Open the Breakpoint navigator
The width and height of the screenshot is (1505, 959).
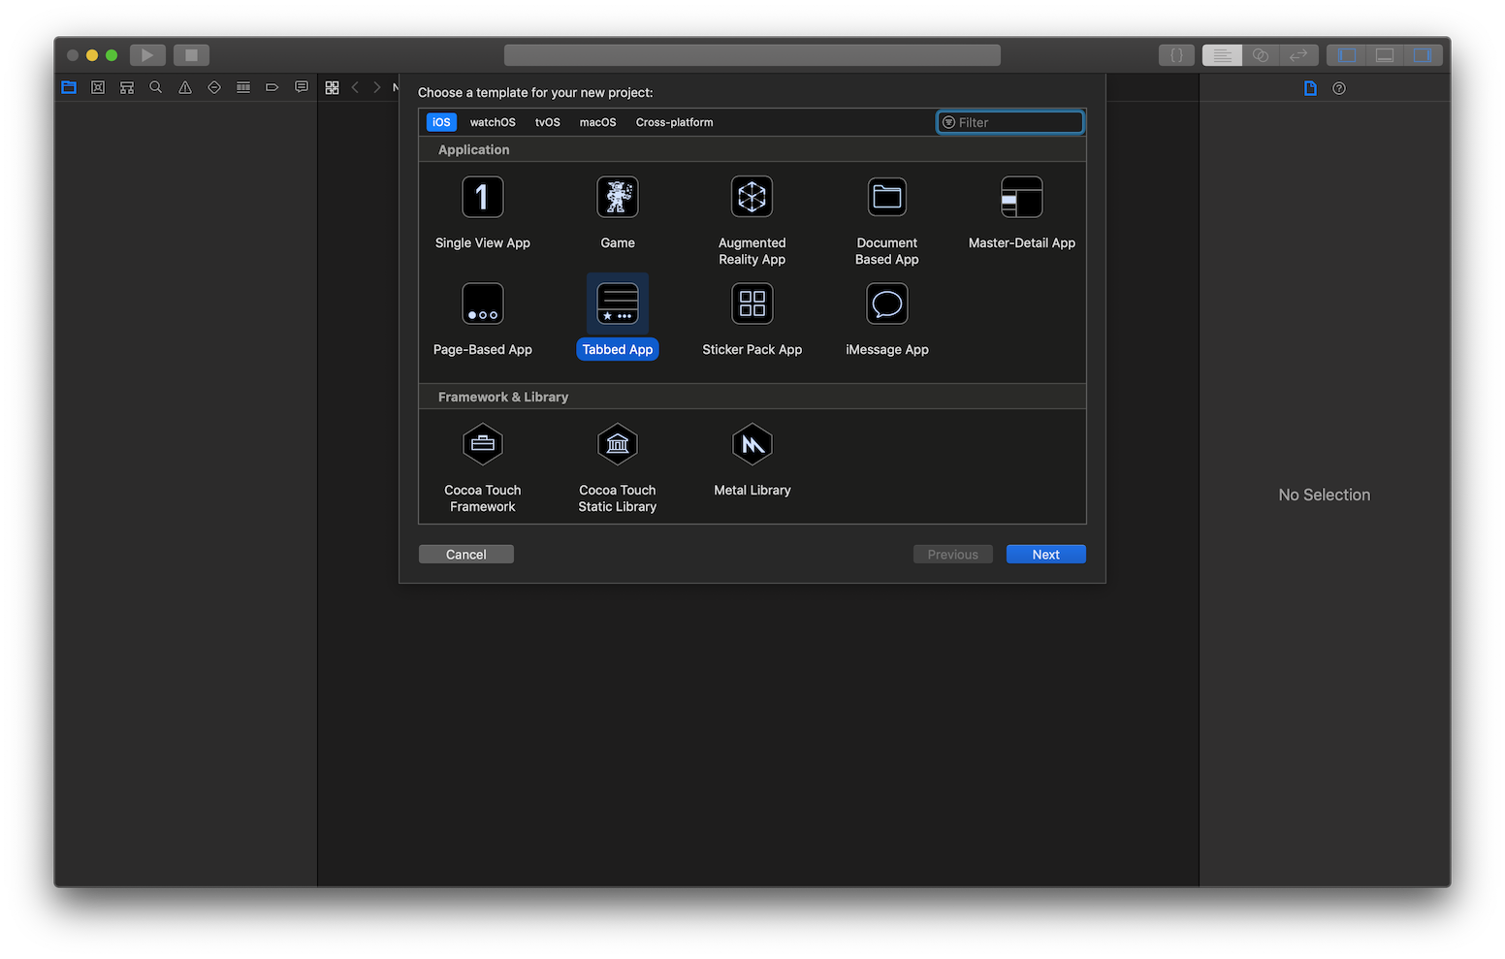(272, 87)
